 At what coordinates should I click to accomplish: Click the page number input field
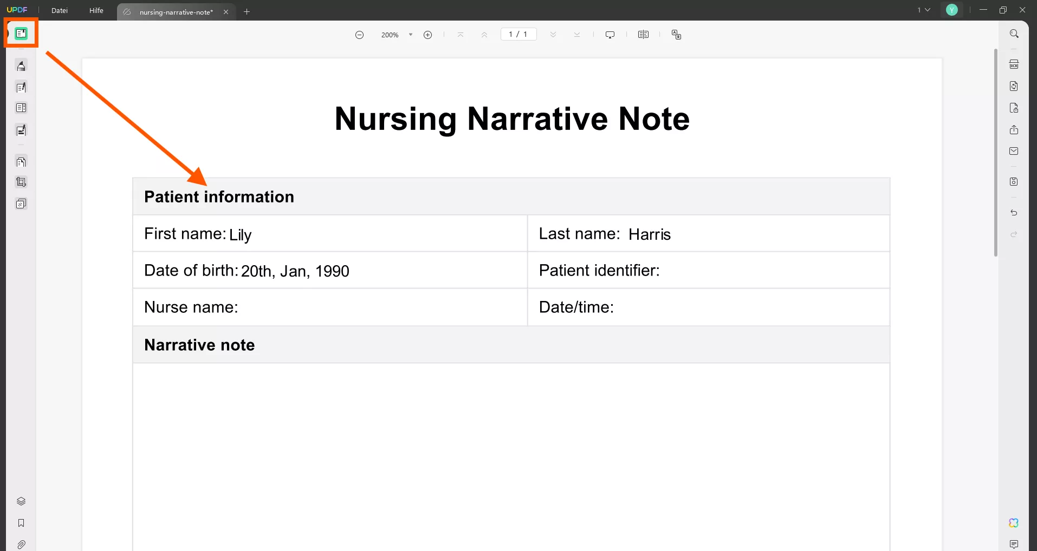[518, 34]
